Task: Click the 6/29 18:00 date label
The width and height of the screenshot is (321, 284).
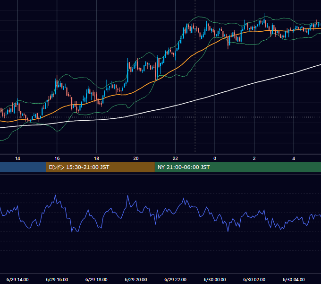Action: click(96, 279)
